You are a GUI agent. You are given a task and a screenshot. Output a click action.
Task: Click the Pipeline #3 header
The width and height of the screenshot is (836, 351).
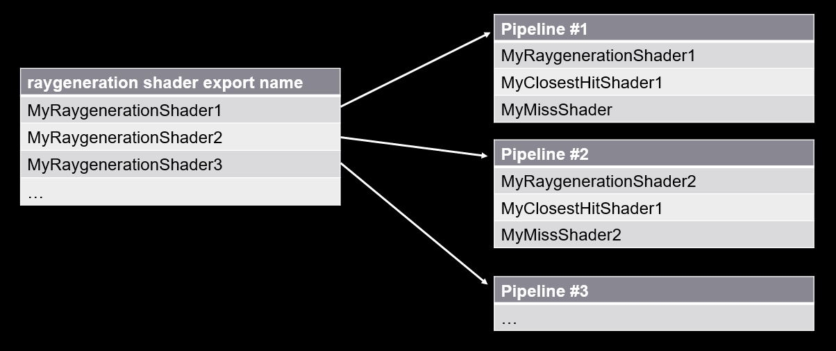[653, 291]
